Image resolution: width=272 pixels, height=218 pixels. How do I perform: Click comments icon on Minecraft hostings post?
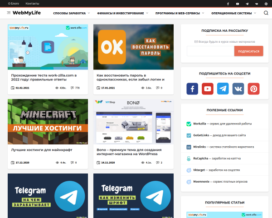pos(72,163)
